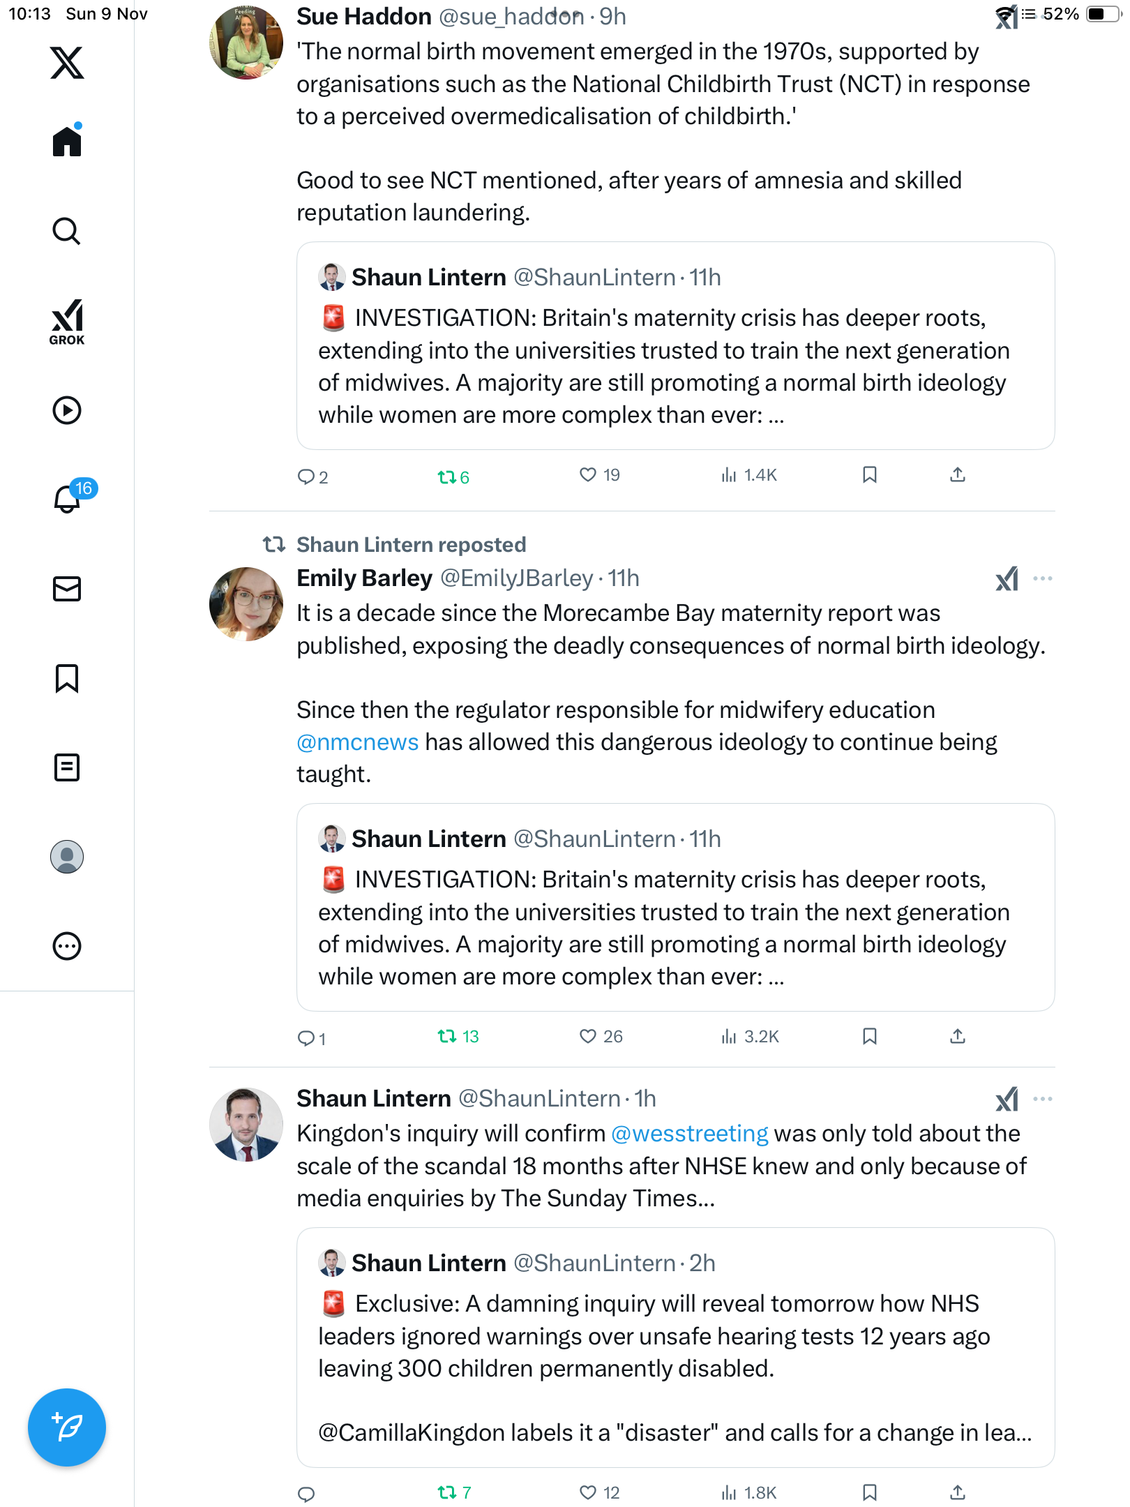Click the compose new post button
The width and height of the screenshot is (1130, 1507).
[x=67, y=1427]
